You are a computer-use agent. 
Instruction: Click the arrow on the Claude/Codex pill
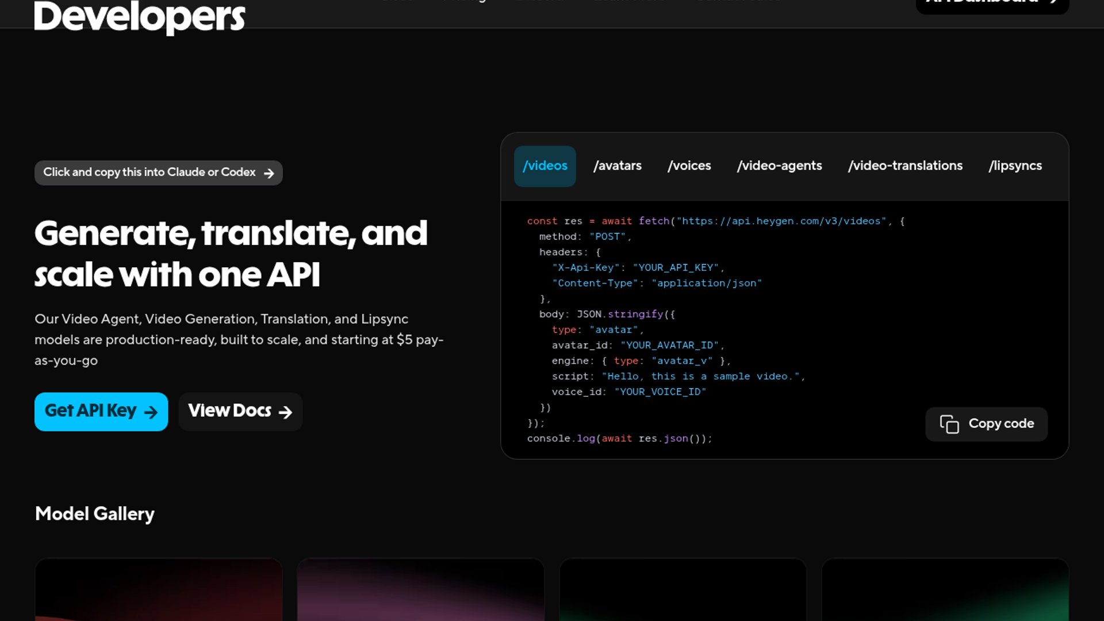269,173
